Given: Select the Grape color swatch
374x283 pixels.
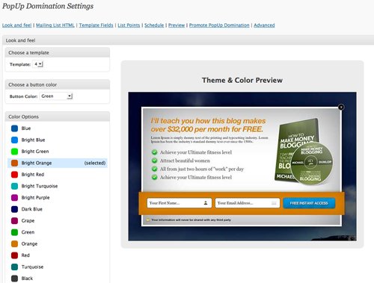Looking at the screenshot, I should [x=14, y=220].
